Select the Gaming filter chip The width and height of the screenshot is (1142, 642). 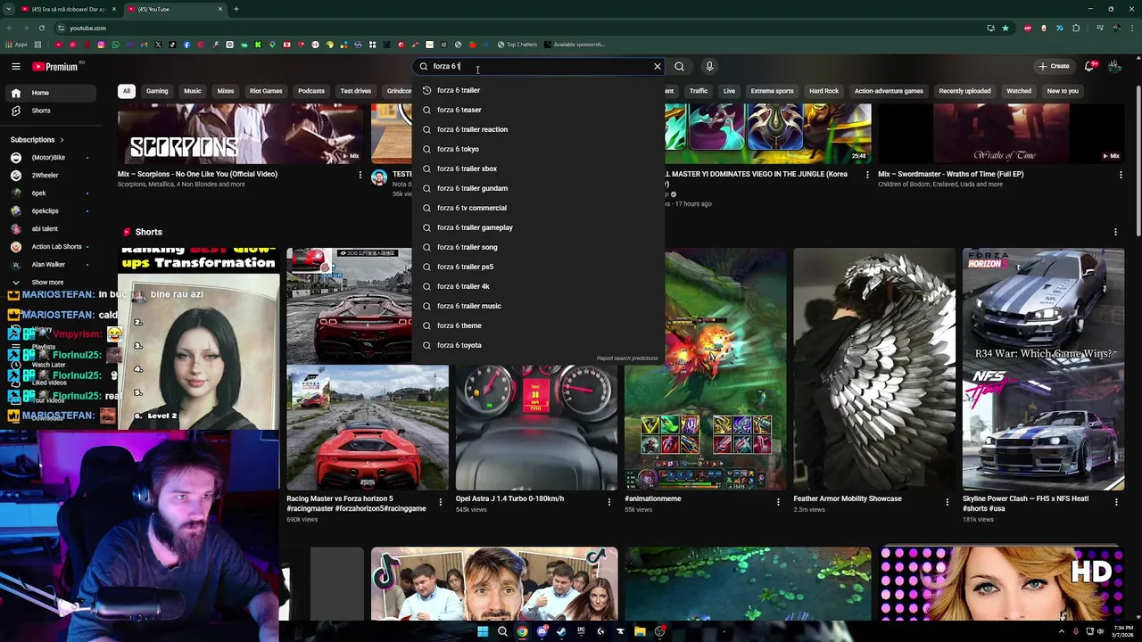click(x=157, y=91)
